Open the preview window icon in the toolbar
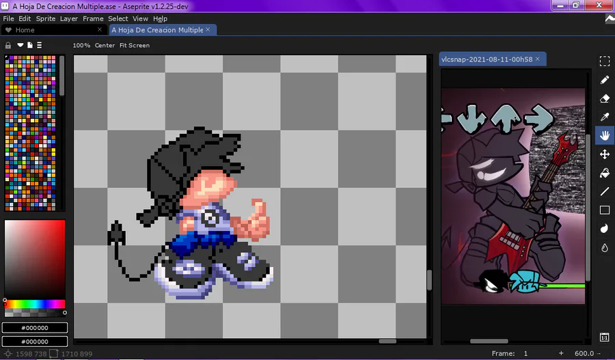Viewport: 615px width, 360px height. tap(605, 337)
